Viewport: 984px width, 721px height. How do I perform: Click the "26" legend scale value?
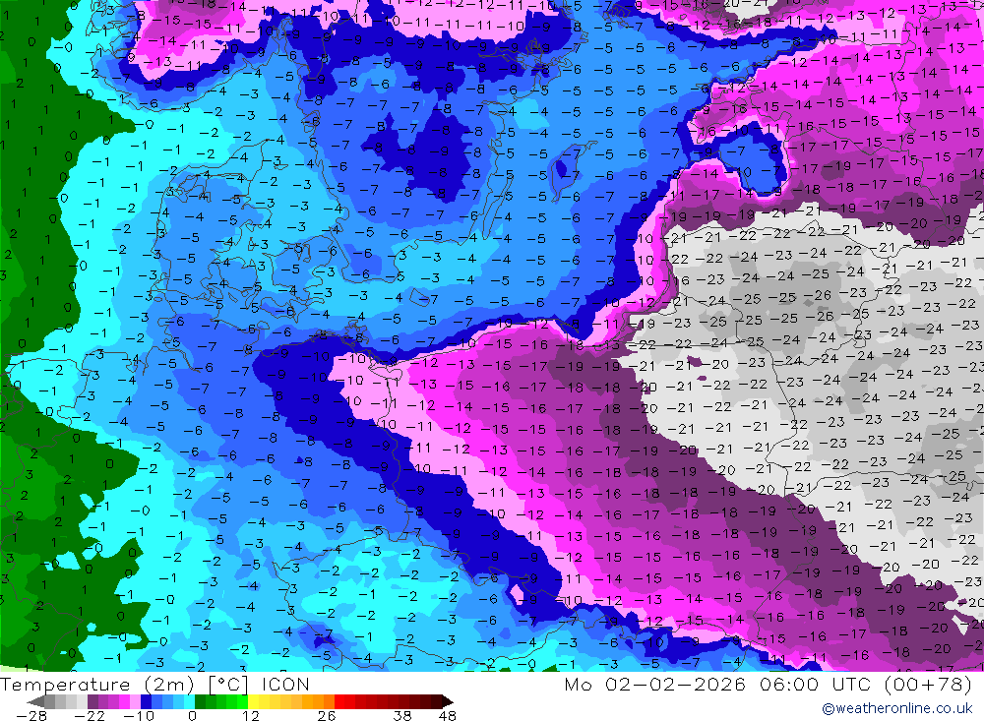[327, 716]
